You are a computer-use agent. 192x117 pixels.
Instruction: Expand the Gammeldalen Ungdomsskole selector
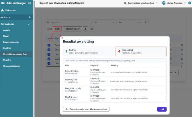coord(141,3)
